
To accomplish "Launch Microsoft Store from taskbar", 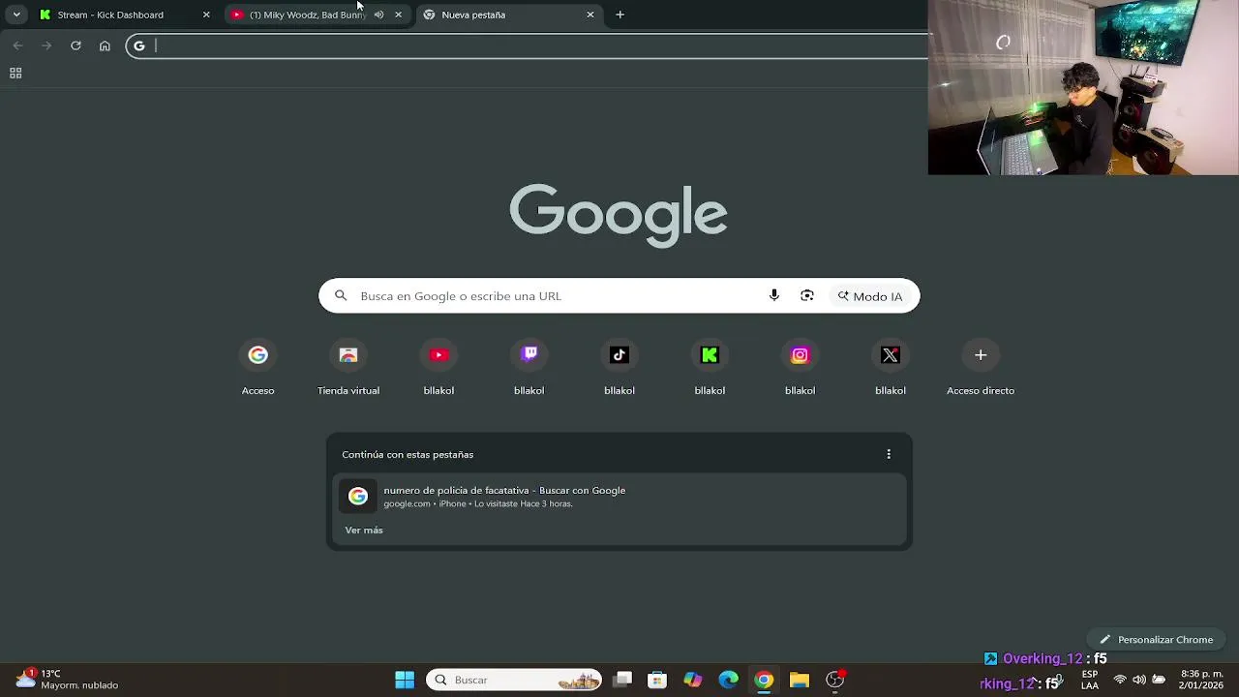I will click(x=657, y=680).
